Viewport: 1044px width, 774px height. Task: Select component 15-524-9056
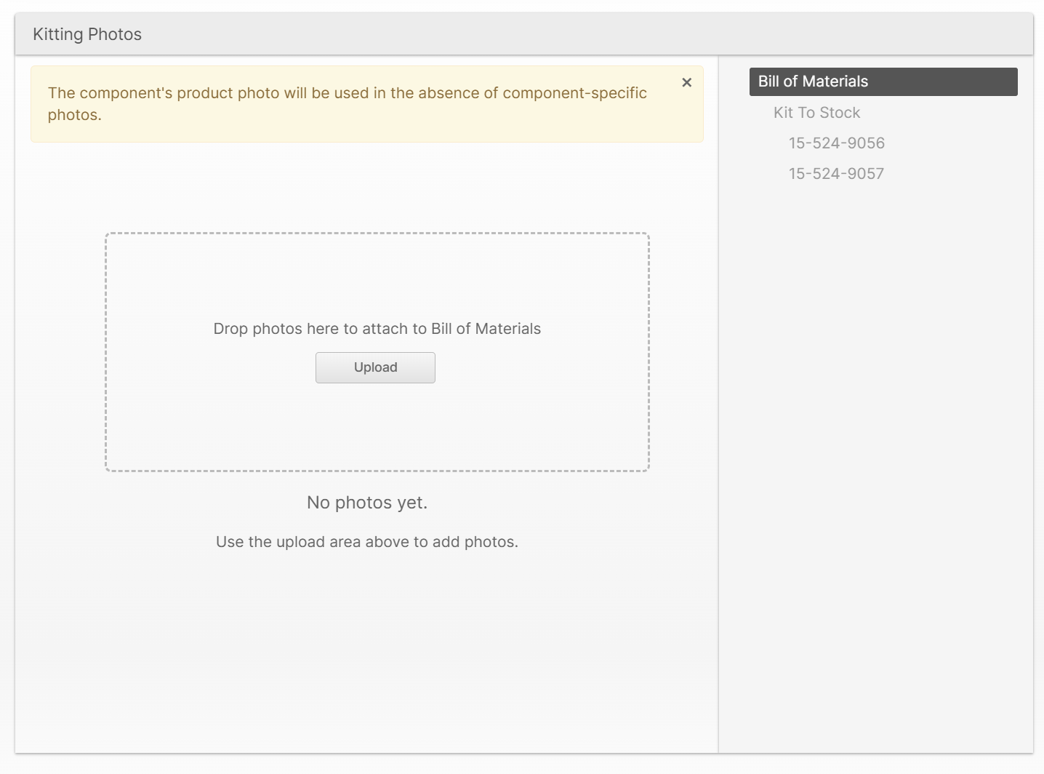click(x=836, y=143)
